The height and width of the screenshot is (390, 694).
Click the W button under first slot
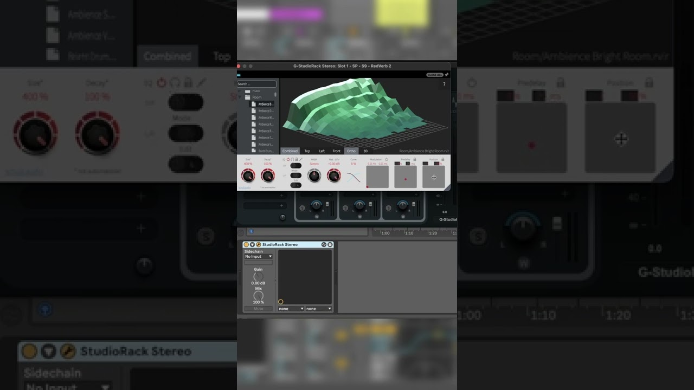(317, 217)
